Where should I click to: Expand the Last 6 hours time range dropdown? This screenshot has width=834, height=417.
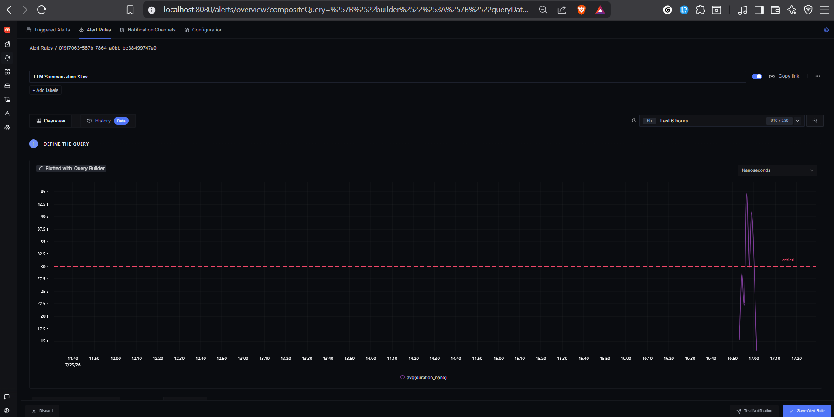[x=797, y=121]
